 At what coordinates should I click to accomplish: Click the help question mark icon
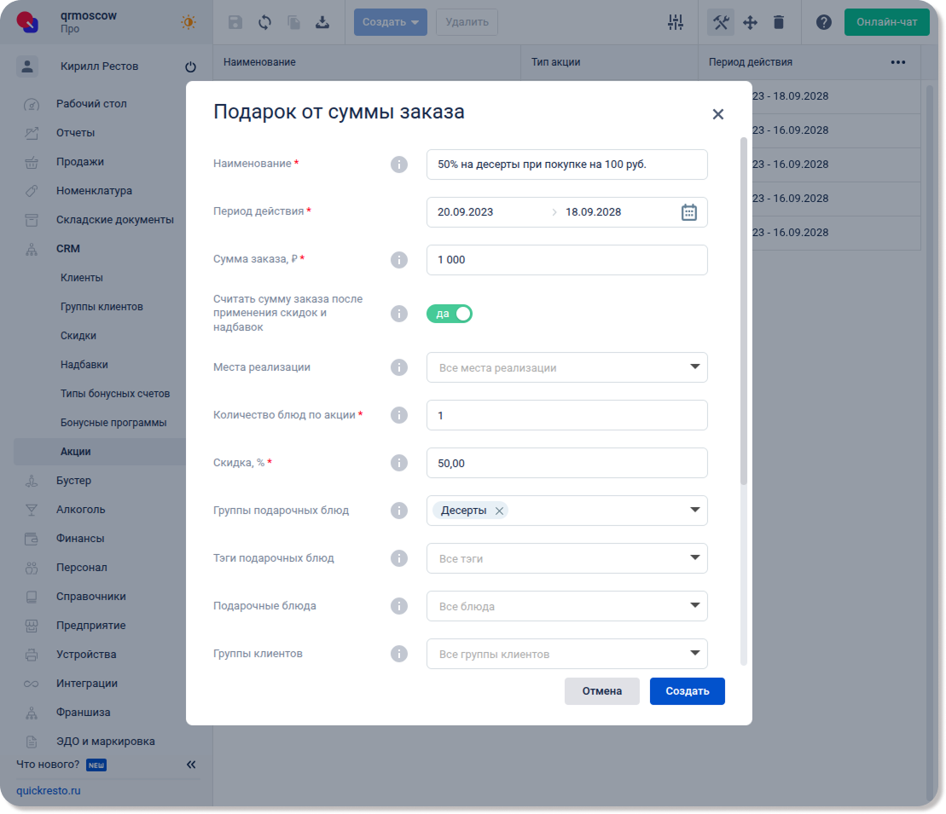823,22
